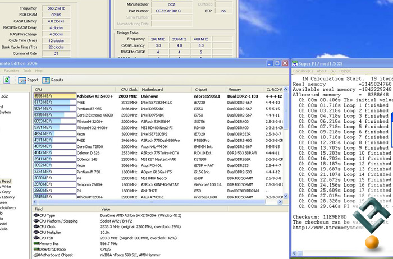Click the Value column header
393x259 pixels.
[x=163, y=209]
